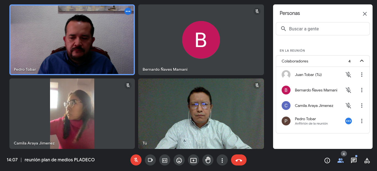Click the search magnifier icon
This screenshot has height=171, width=377.
(283, 29)
